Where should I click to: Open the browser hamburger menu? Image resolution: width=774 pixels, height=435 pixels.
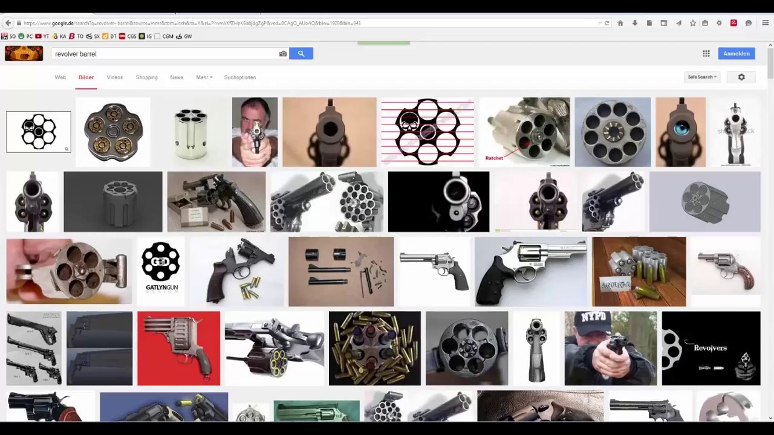[x=766, y=23]
